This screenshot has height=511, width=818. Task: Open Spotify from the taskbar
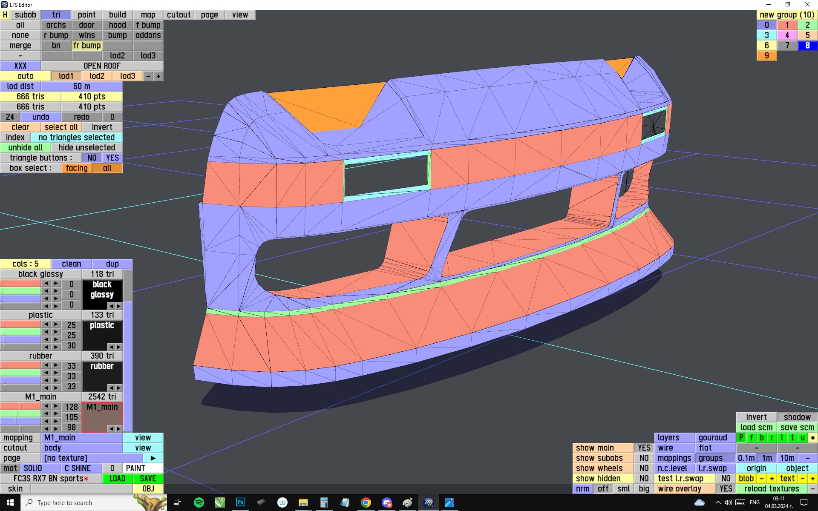[199, 502]
